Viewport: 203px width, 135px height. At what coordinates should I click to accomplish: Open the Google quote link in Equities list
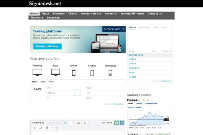132,77
